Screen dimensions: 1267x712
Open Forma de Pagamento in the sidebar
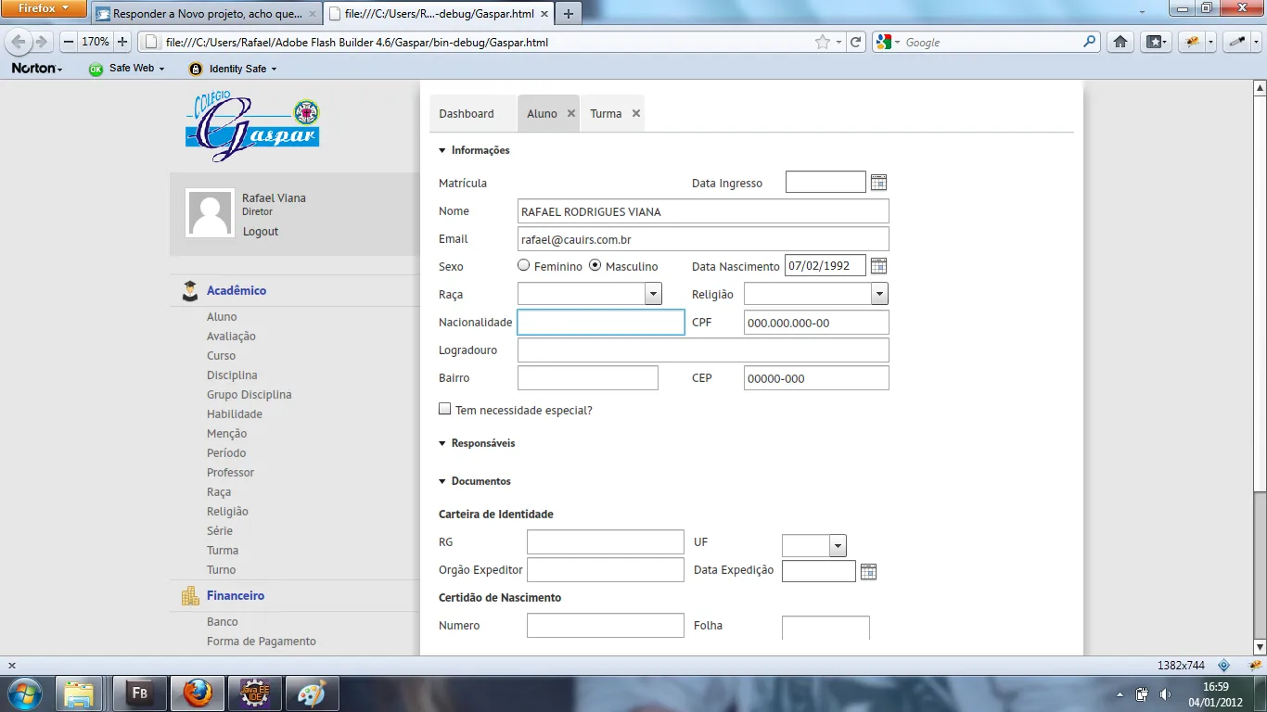262,642
